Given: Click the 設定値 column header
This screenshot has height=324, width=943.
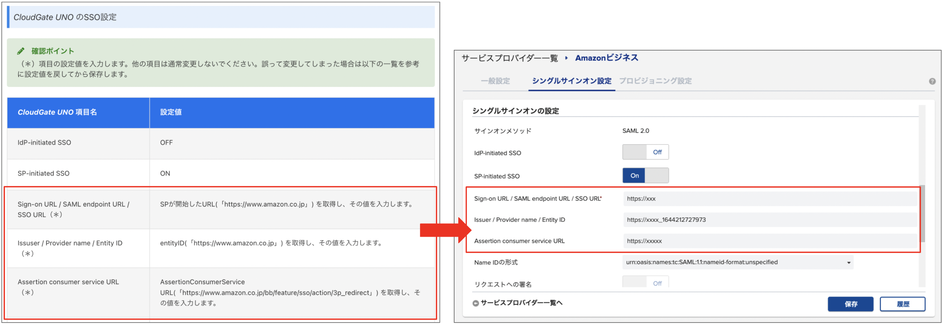Looking at the screenshot, I should pos(292,113).
